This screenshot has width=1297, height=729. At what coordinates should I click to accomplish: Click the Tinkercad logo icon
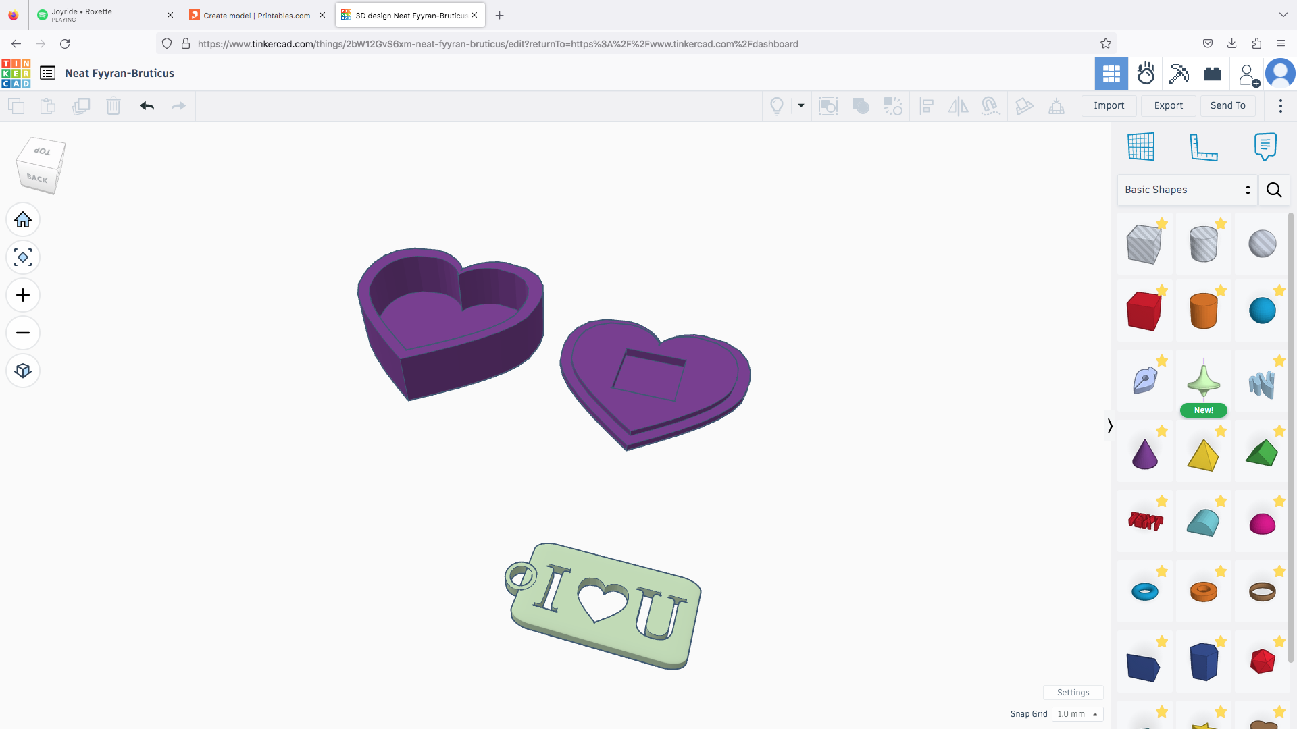[16, 74]
